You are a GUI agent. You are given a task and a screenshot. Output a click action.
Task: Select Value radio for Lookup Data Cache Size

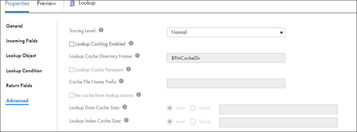tap(193, 108)
